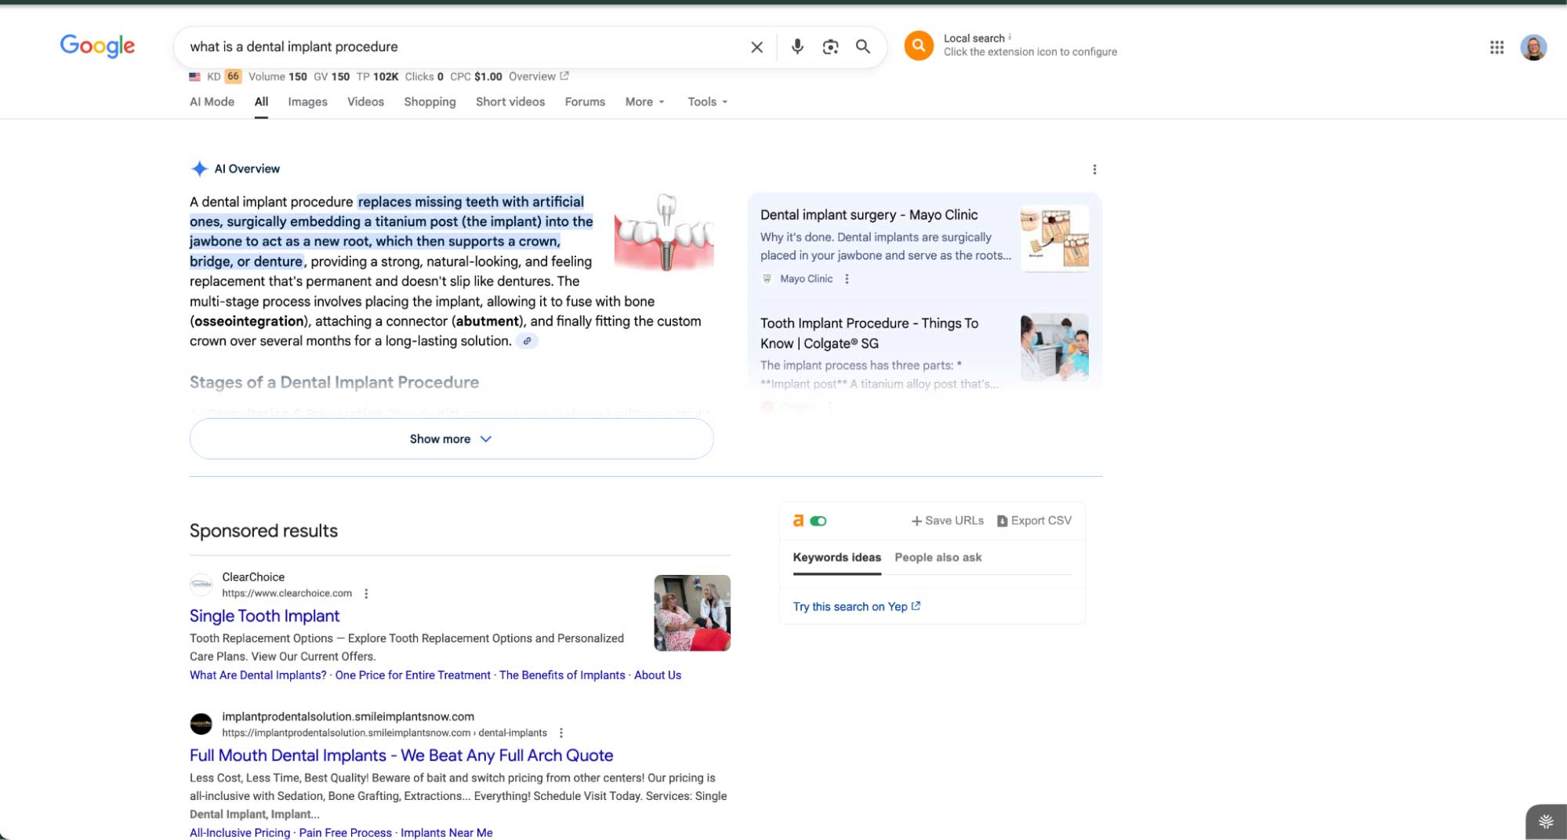
Task: Click the AI Overview source link chip
Action: click(527, 341)
